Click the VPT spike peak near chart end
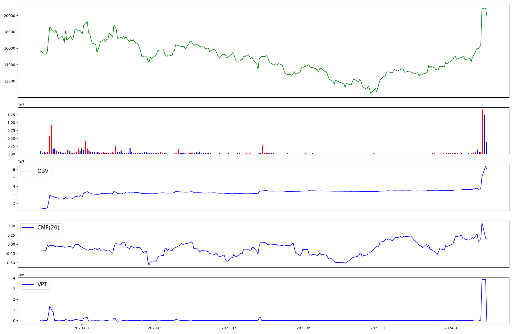The image size is (513, 334). pyautogui.click(x=484, y=280)
